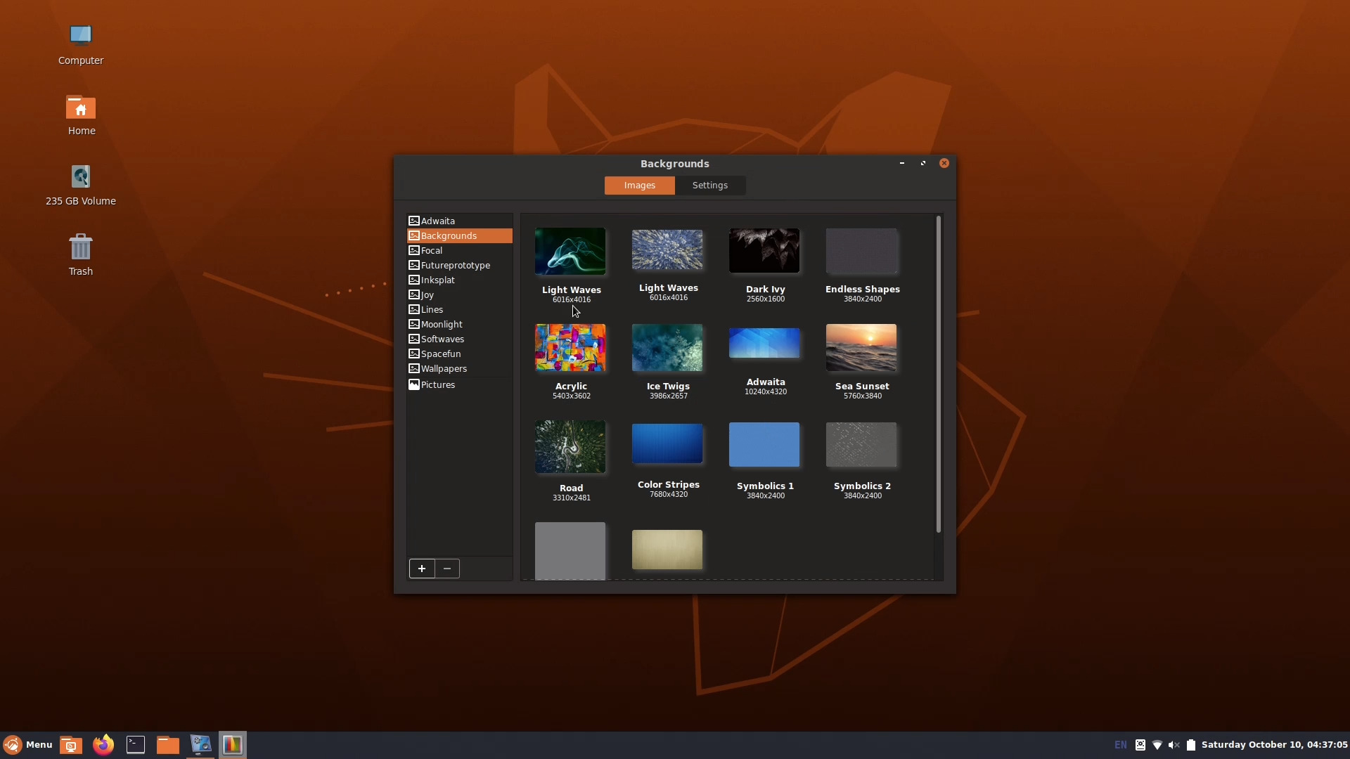This screenshot has width=1350, height=759.
Task: Select the Images tab
Action: click(639, 186)
